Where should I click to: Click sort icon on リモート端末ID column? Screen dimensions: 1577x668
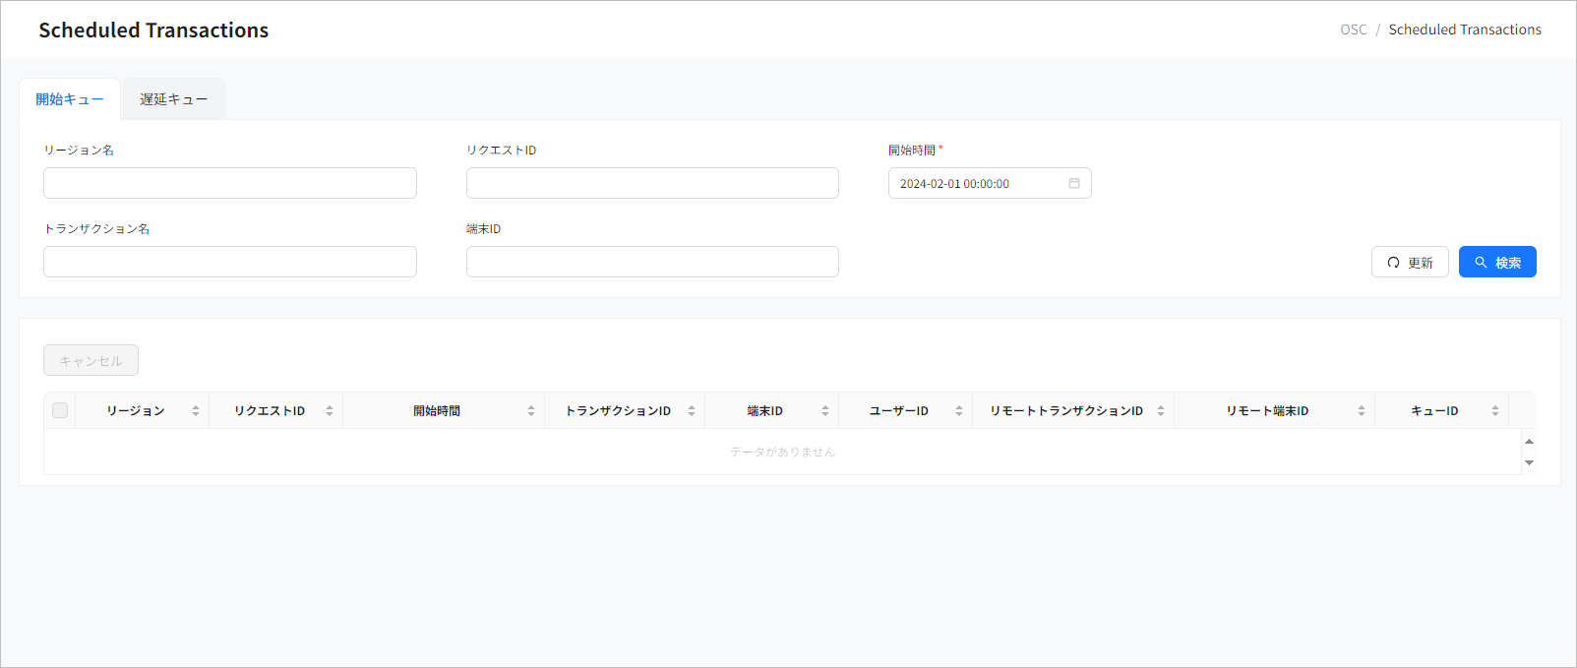coord(1362,410)
